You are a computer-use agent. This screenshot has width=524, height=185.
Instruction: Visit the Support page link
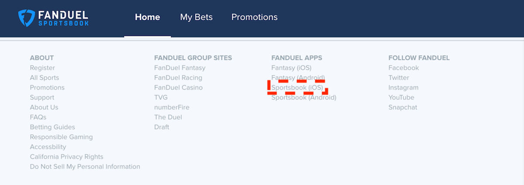[x=42, y=98]
